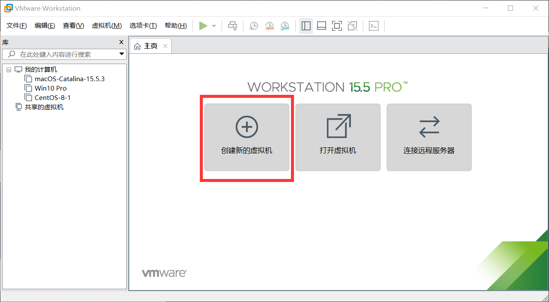The height and width of the screenshot is (302, 549).
Task: Click the green Power On play button
Action: 203,26
